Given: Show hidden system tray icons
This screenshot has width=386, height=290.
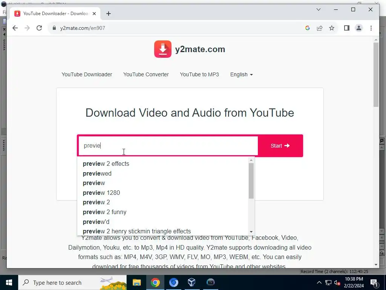Looking at the screenshot, I should (319, 282).
